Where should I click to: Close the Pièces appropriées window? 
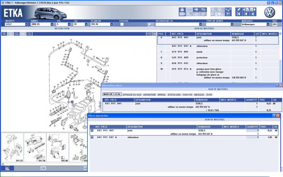click(x=278, y=116)
